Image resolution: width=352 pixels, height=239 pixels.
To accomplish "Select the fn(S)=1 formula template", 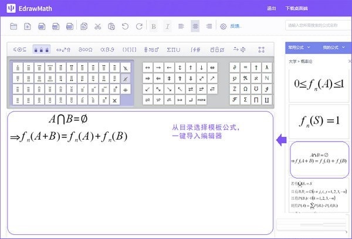I will pos(320,122).
